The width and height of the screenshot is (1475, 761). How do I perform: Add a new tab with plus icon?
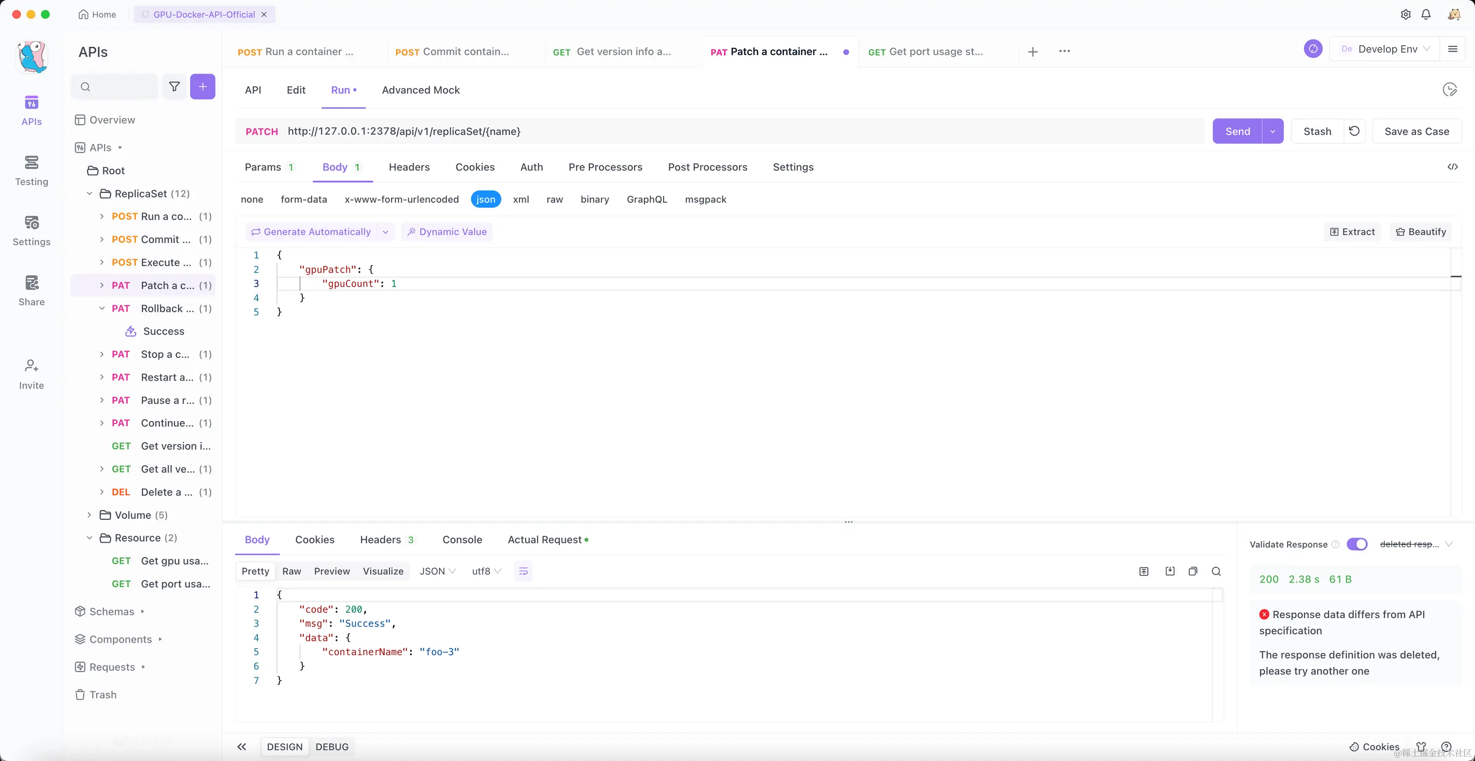pyautogui.click(x=1033, y=52)
